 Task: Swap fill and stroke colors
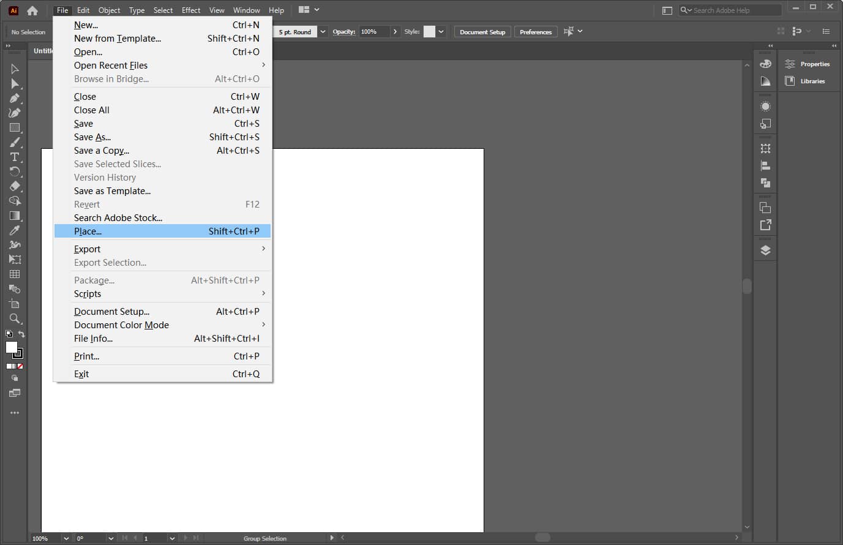22,334
